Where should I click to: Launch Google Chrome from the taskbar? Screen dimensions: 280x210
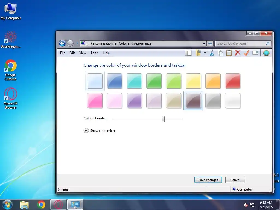point(41,205)
